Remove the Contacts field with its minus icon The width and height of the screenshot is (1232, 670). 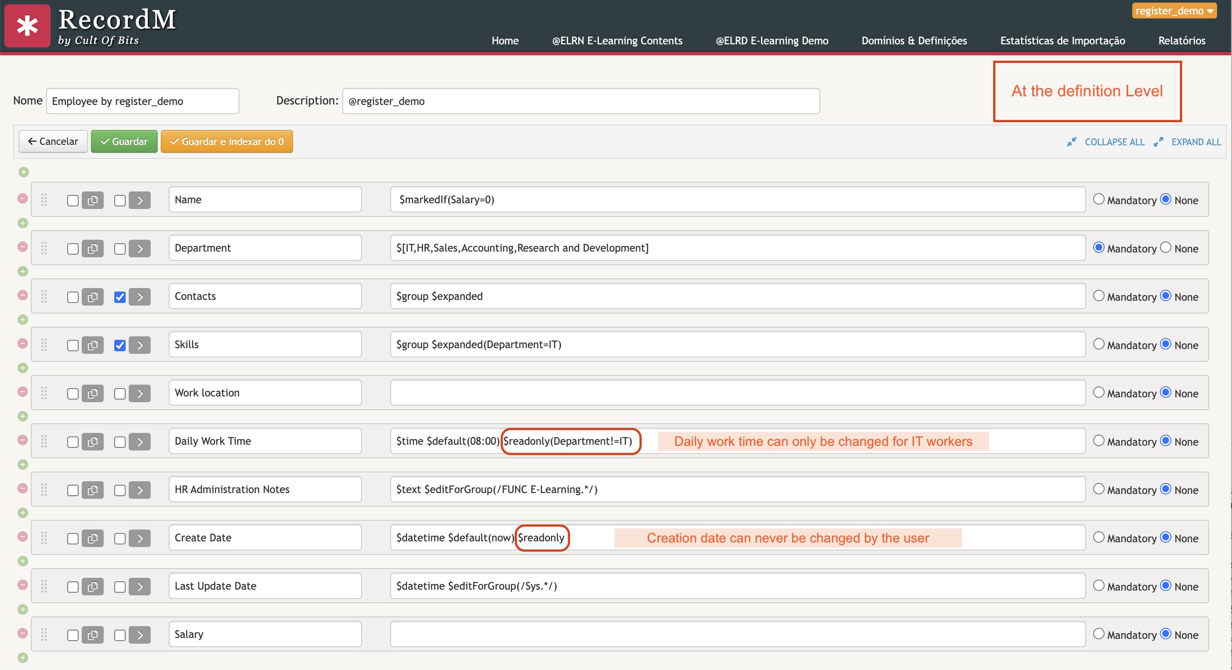(x=22, y=295)
